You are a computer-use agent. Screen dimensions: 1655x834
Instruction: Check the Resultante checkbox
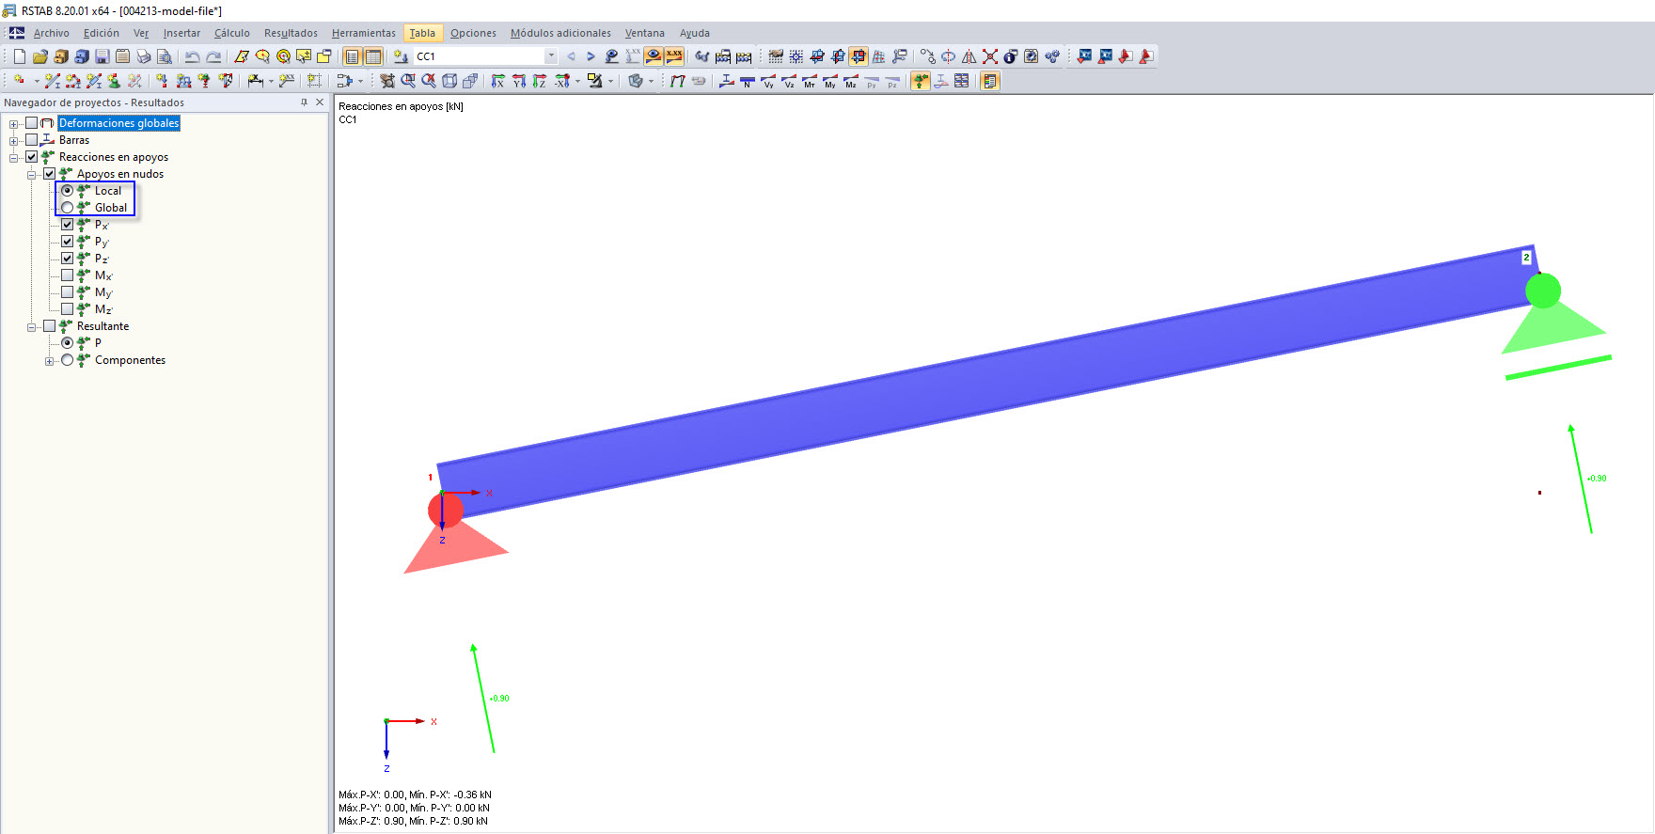50,326
